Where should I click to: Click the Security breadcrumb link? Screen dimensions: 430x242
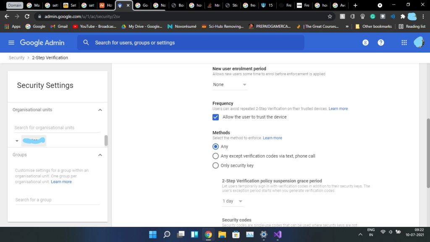point(17,58)
